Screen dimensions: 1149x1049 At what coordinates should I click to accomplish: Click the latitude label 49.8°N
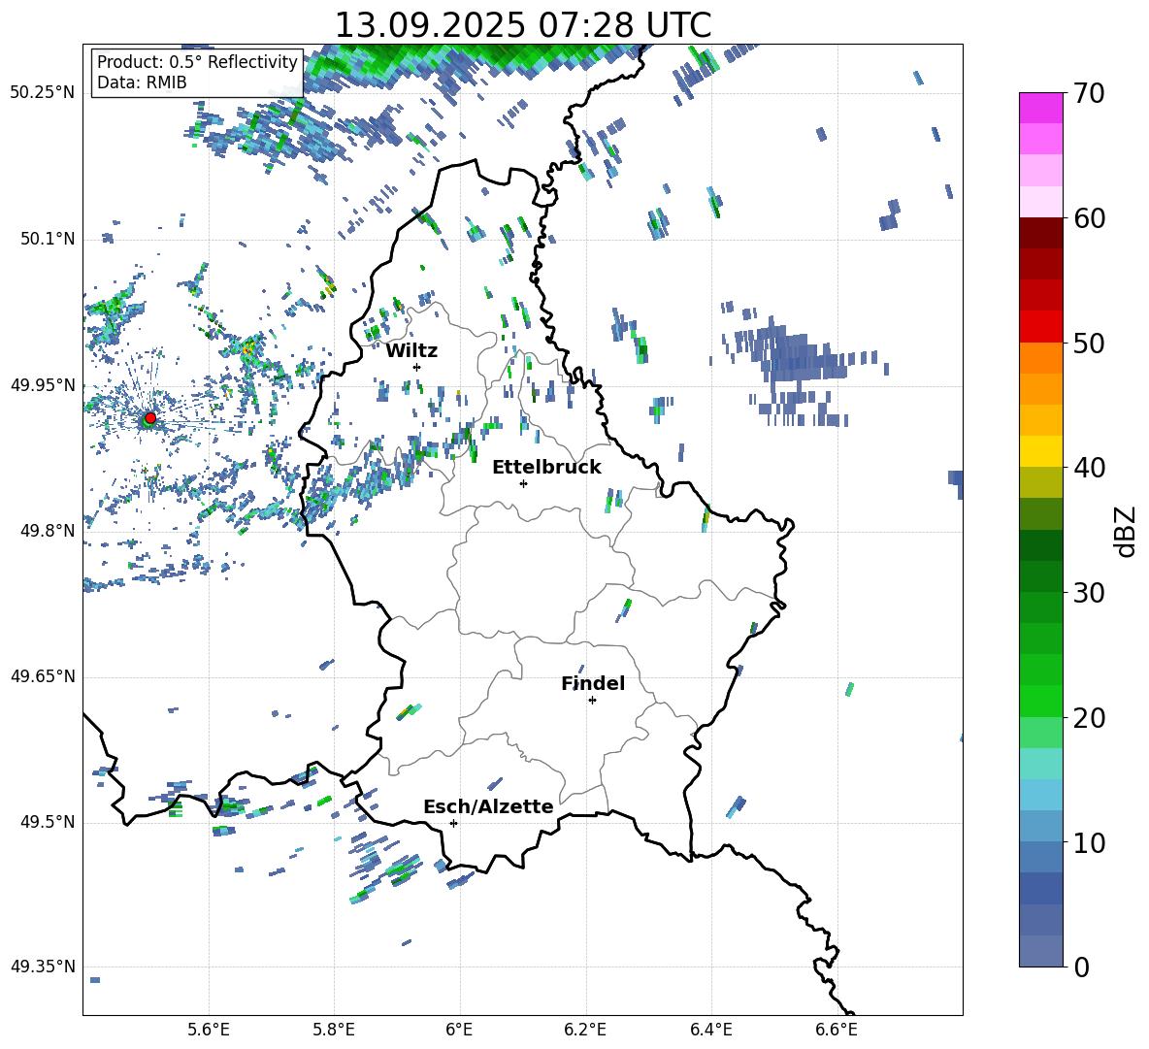47,531
